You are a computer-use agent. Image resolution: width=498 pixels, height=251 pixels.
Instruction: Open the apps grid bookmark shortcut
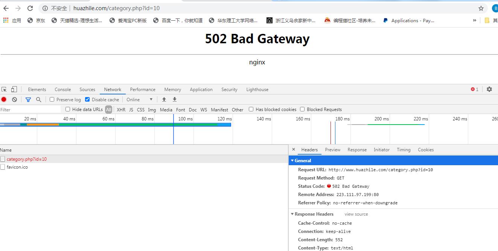point(12,20)
